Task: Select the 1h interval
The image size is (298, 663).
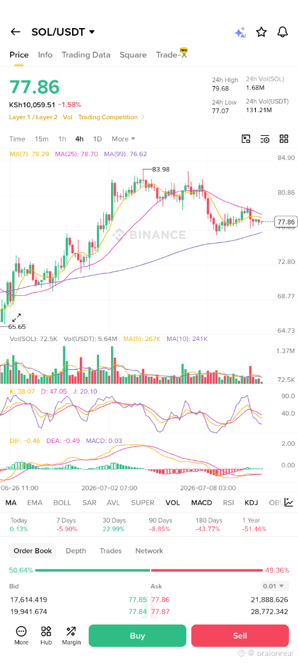Action: pos(63,139)
